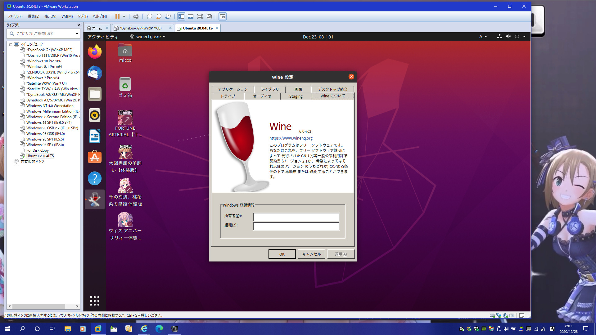Open the ファイル(F) menu
Image resolution: width=596 pixels, height=335 pixels.
(x=15, y=16)
